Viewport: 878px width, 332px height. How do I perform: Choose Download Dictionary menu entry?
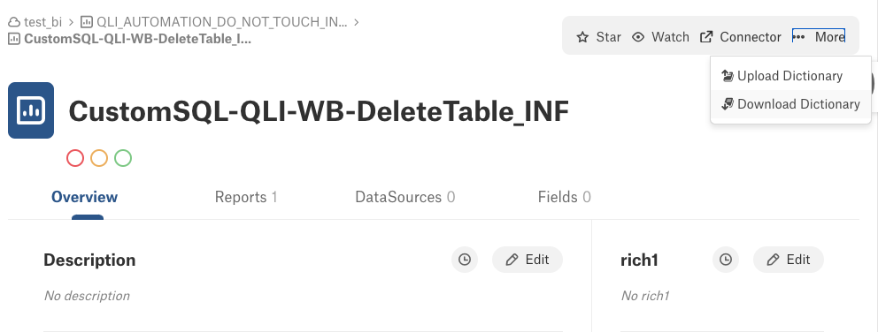pyautogui.click(x=790, y=104)
